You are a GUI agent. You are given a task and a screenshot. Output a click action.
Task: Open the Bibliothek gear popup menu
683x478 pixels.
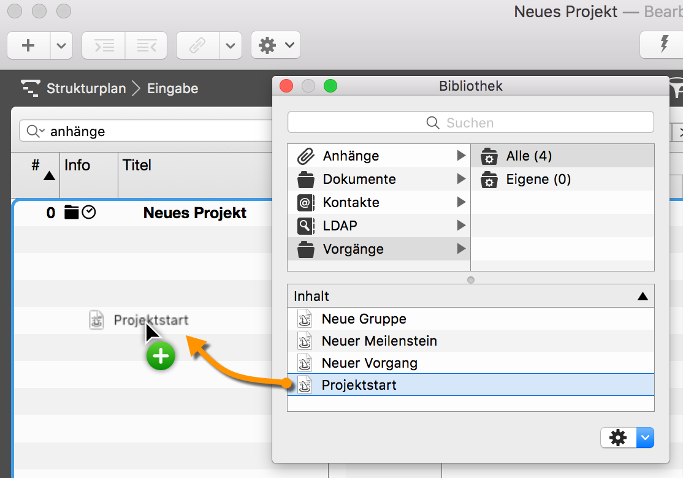click(627, 438)
